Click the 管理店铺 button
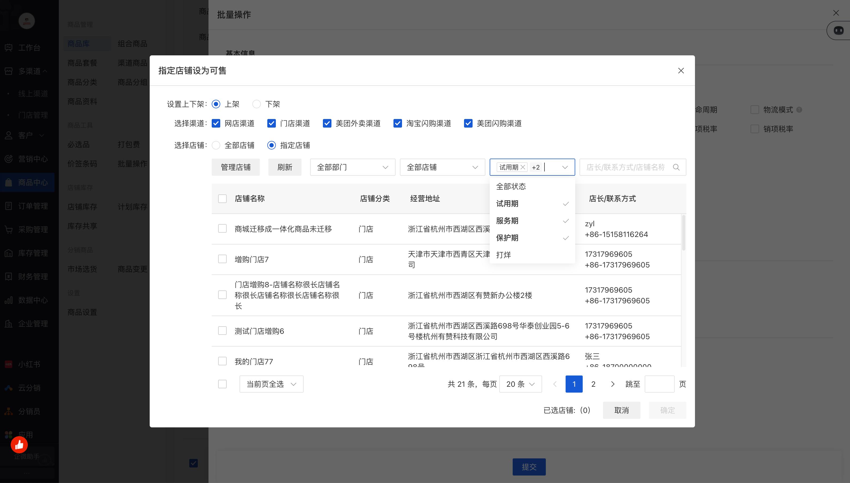The image size is (850, 483). [236, 167]
